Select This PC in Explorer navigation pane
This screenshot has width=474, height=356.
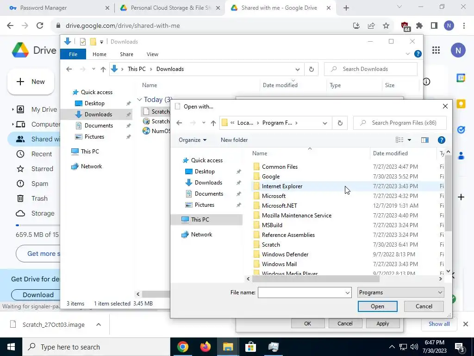pos(90,152)
